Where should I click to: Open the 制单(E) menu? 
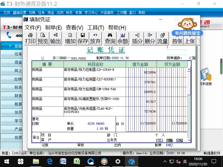click(53, 28)
